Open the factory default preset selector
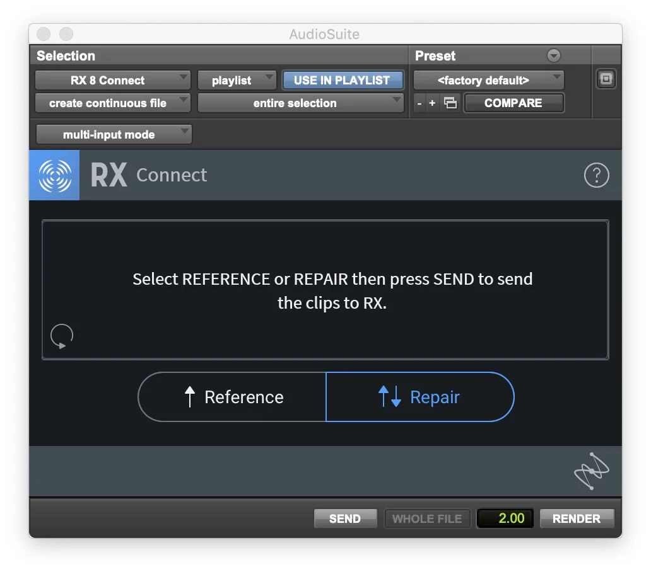Image resolution: width=651 pixels, height=572 pixels. pyautogui.click(x=488, y=80)
